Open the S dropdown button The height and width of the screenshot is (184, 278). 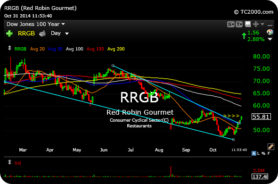[x=231, y=24]
